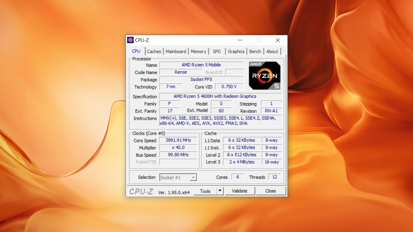Click the Tools button
The height and width of the screenshot is (232, 413).
click(x=205, y=191)
